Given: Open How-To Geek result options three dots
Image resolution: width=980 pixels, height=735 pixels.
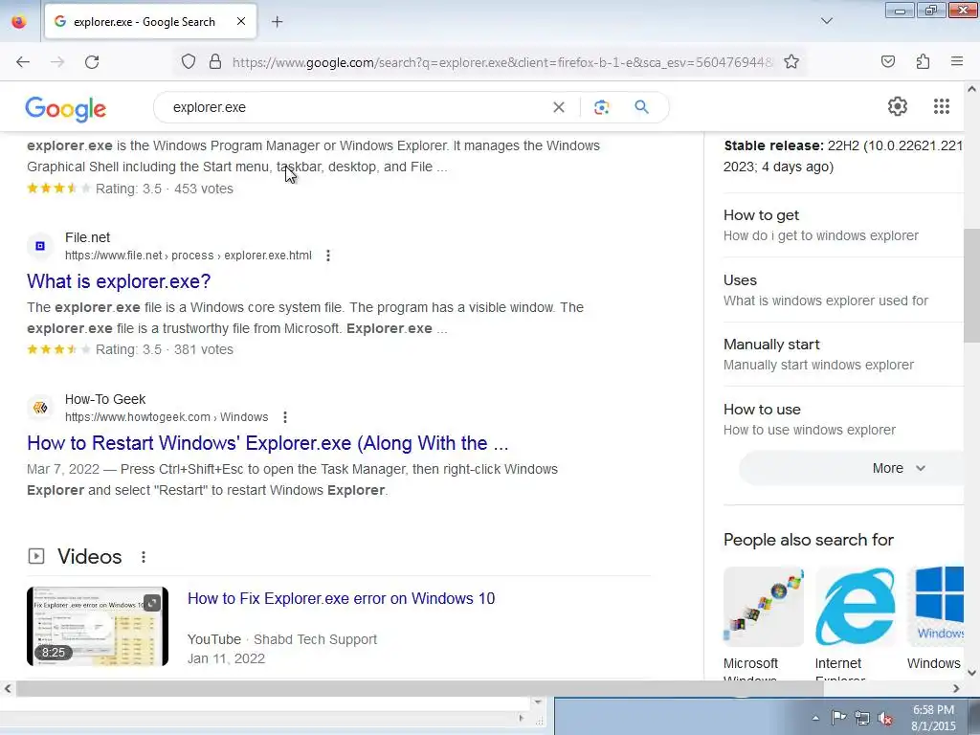Looking at the screenshot, I should [285, 417].
